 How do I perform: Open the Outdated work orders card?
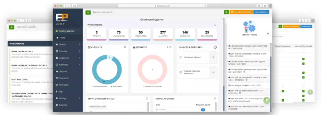tap(185, 34)
